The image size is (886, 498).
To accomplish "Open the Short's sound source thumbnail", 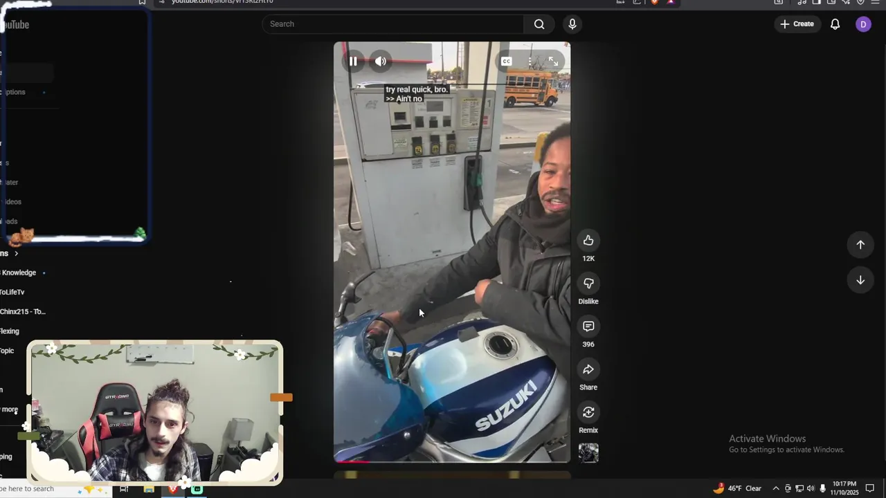I will (x=588, y=453).
